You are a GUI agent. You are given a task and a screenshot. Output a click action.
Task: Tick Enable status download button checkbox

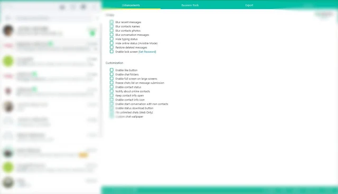click(x=111, y=108)
